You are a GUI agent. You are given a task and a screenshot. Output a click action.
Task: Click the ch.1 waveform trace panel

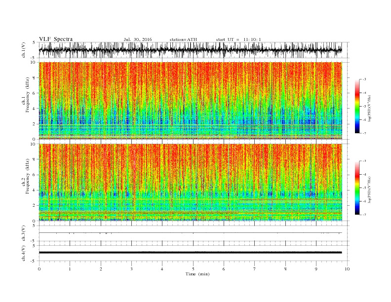tap(194, 50)
